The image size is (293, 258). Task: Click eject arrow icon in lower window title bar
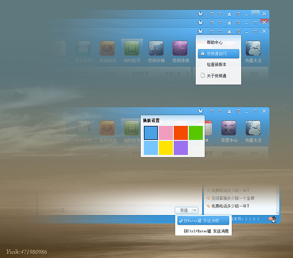coord(229,111)
